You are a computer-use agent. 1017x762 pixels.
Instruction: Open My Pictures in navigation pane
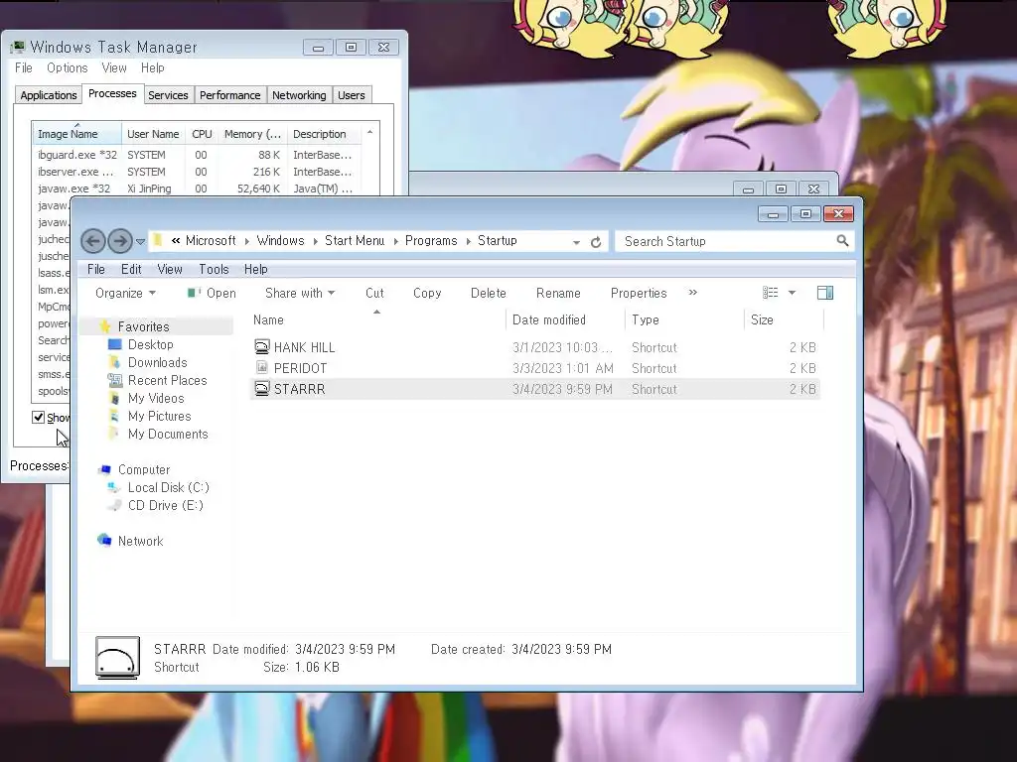(x=159, y=416)
